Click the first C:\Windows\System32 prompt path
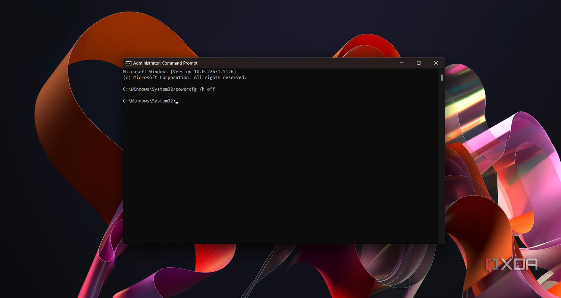Screen dimensions: 561x298 [x=148, y=89]
